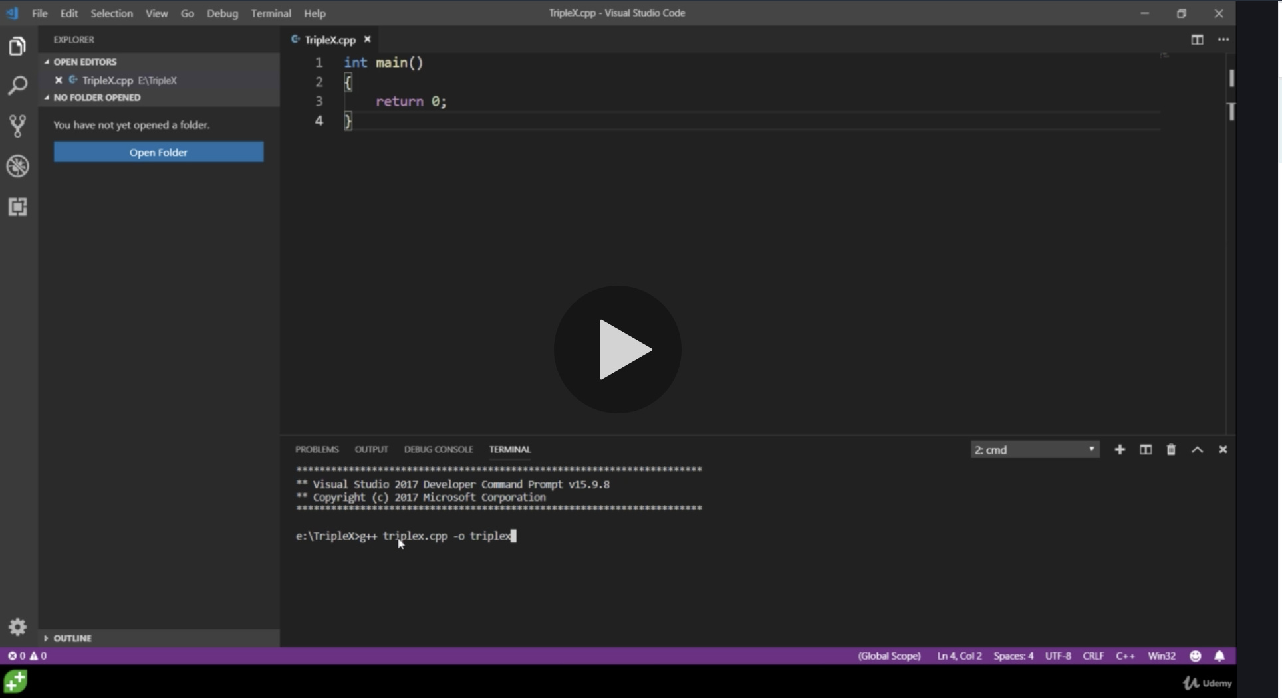Play the video with center play button
The height and width of the screenshot is (699, 1282).
[618, 350]
